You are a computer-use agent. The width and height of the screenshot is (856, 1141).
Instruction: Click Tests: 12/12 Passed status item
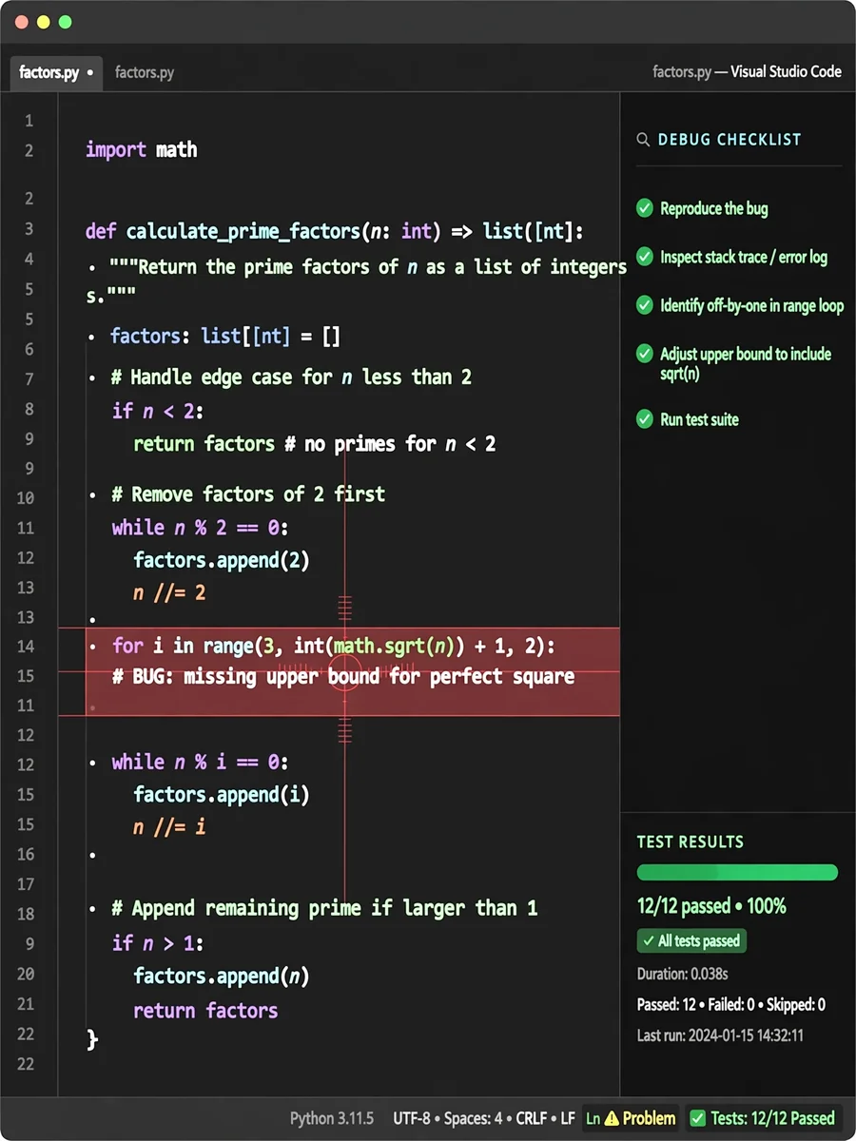[x=763, y=1118]
